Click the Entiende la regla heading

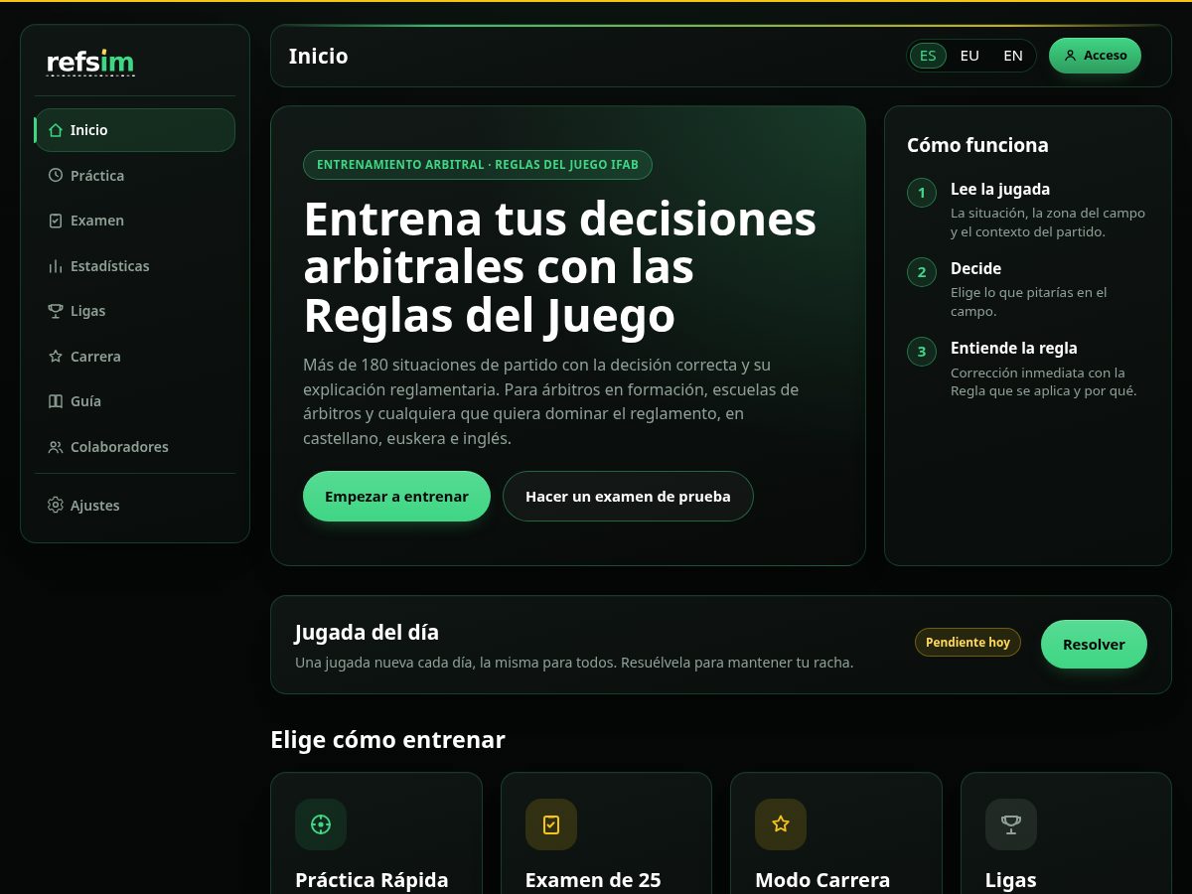(x=1014, y=349)
